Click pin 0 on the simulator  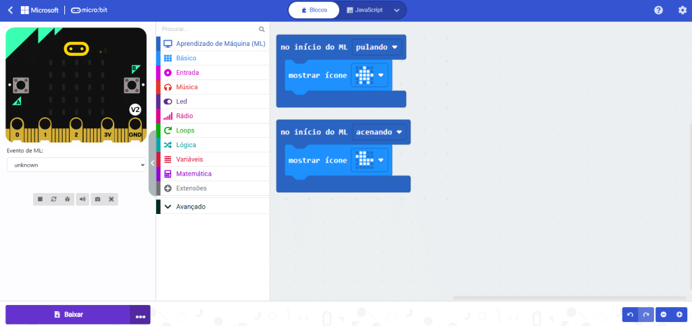tap(17, 129)
